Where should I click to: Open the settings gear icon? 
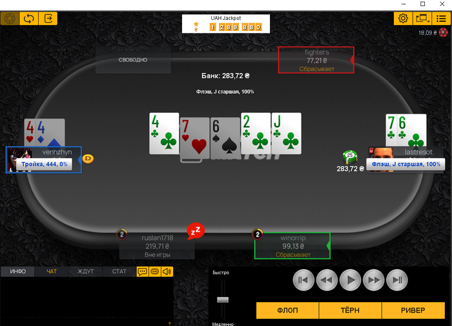click(403, 19)
